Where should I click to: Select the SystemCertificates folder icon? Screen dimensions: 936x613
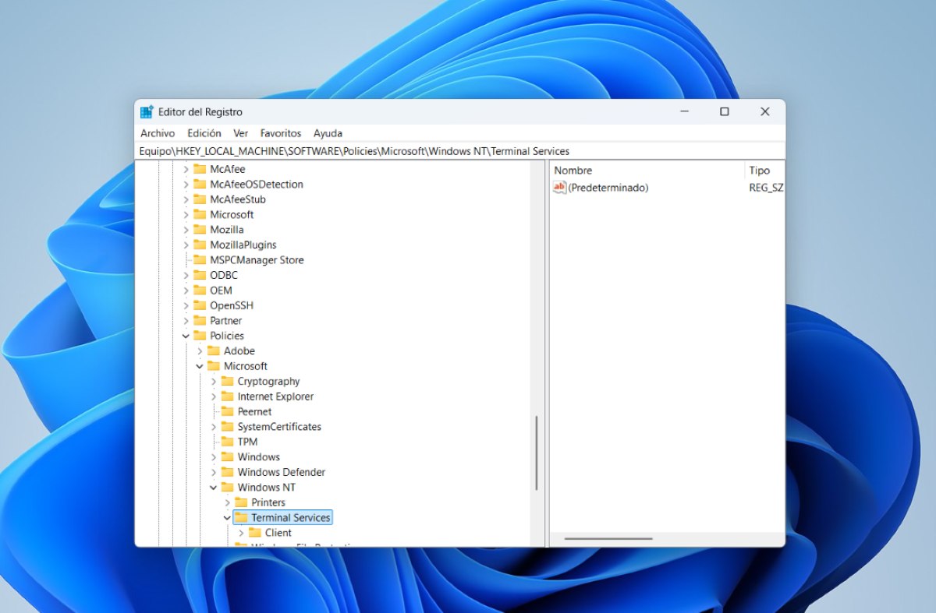pyautogui.click(x=228, y=427)
